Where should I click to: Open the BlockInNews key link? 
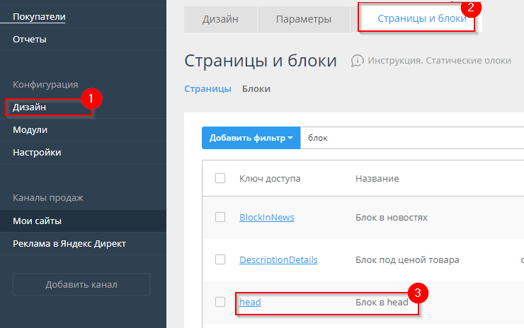tap(266, 217)
